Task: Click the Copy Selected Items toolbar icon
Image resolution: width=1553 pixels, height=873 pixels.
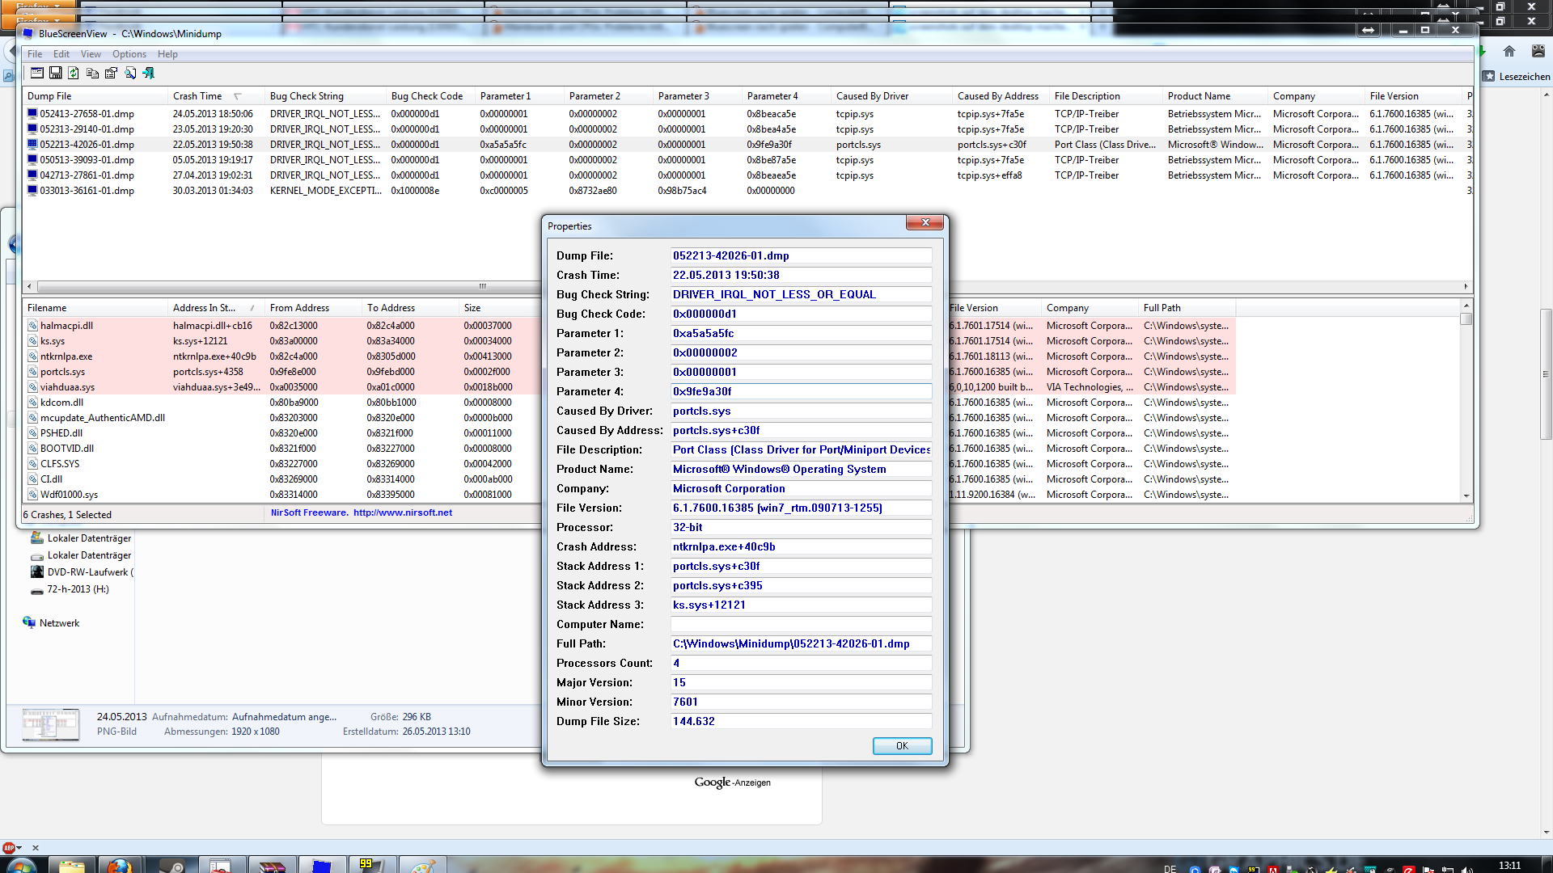Action: coord(92,73)
